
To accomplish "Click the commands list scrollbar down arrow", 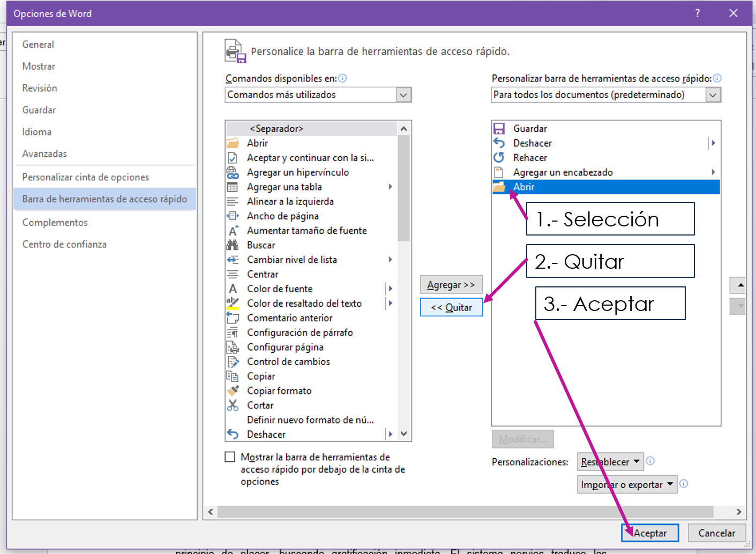I will coord(403,434).
